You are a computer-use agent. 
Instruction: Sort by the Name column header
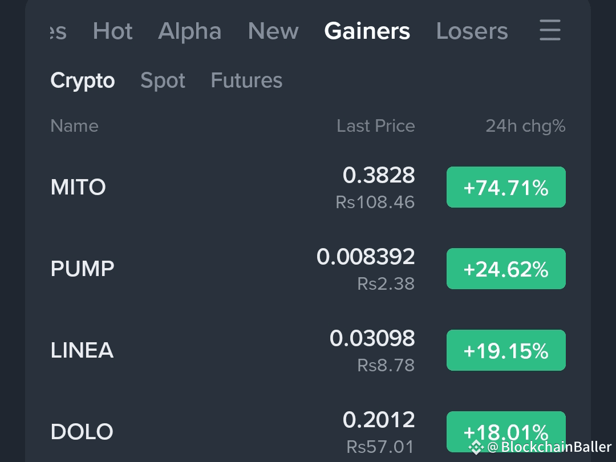click(74, 126)
